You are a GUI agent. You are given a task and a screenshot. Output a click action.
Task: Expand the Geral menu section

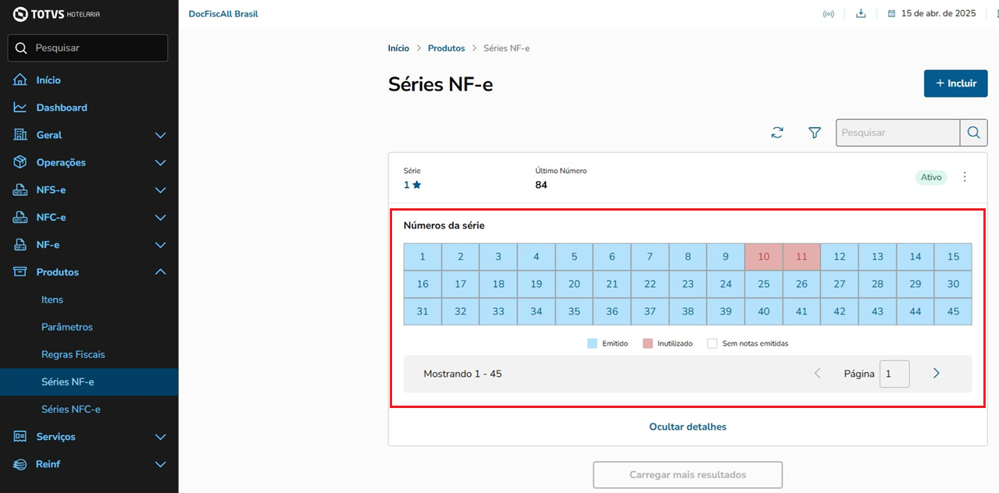(x=160, y=135)
